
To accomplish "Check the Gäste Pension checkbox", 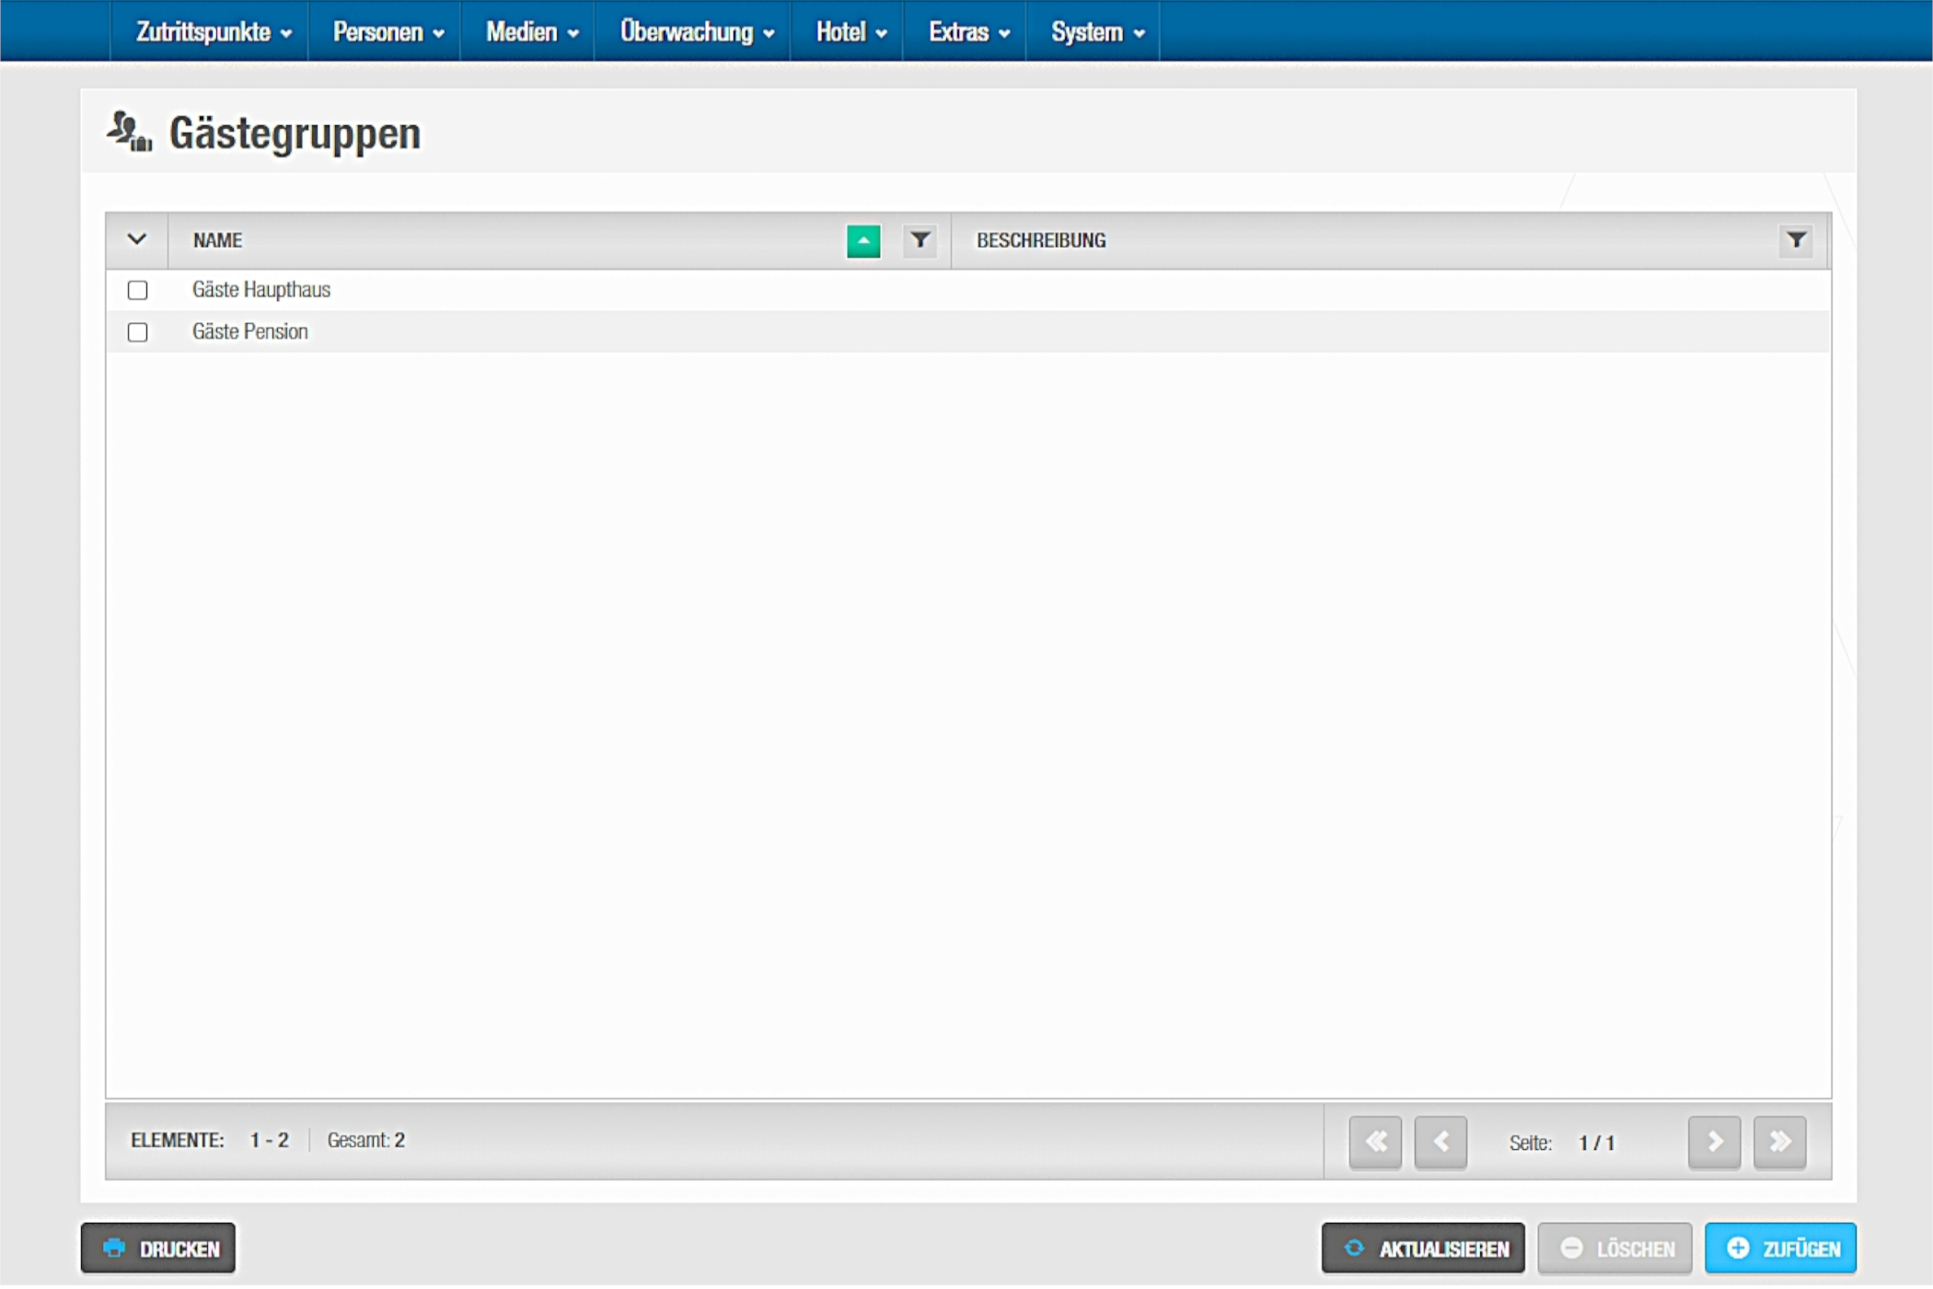I will click(138, 332).
